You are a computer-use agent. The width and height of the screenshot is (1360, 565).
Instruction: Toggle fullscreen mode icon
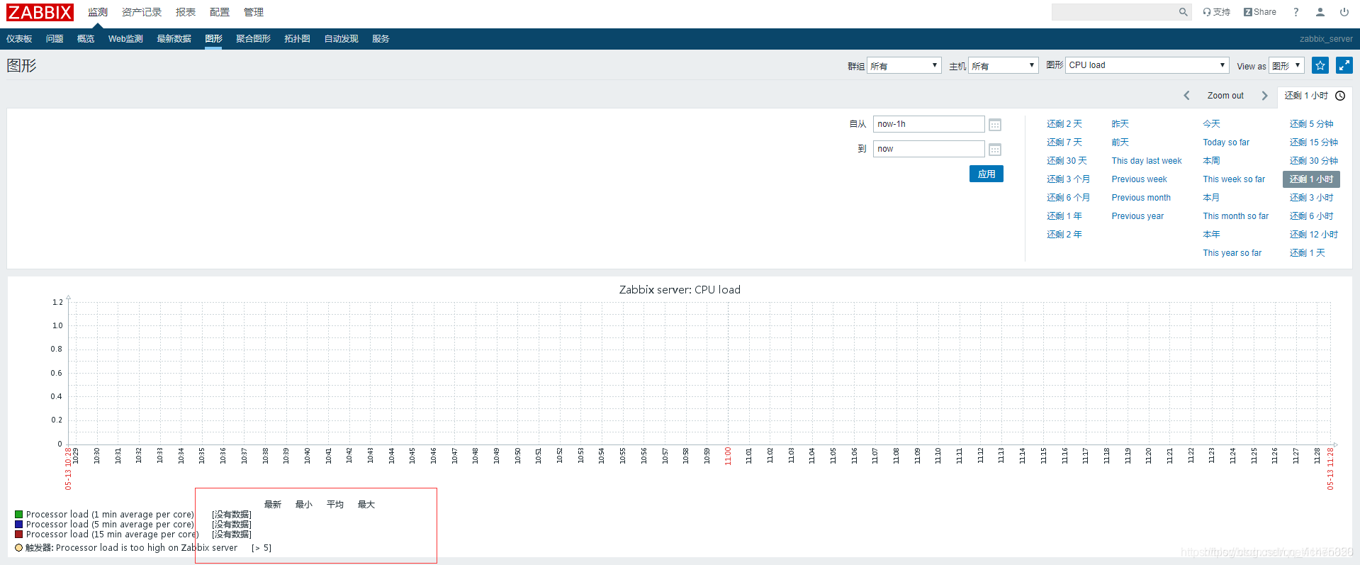click(1344, 65)
